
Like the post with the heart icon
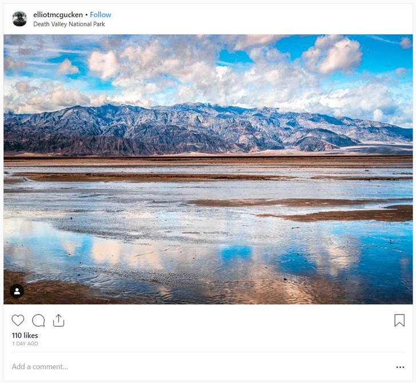point(18,320)
